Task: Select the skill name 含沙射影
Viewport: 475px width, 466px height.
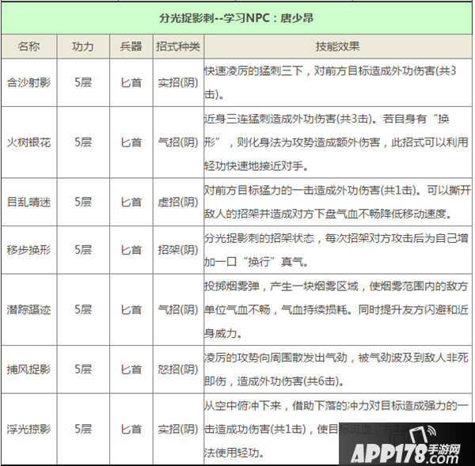Action: pyautogui.click(x=28, y=81)
